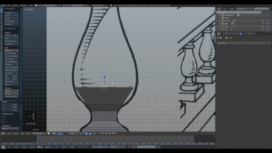Switch to the Grease Pencil tab
The image size is (272, 153).
[x=2, y=45]
